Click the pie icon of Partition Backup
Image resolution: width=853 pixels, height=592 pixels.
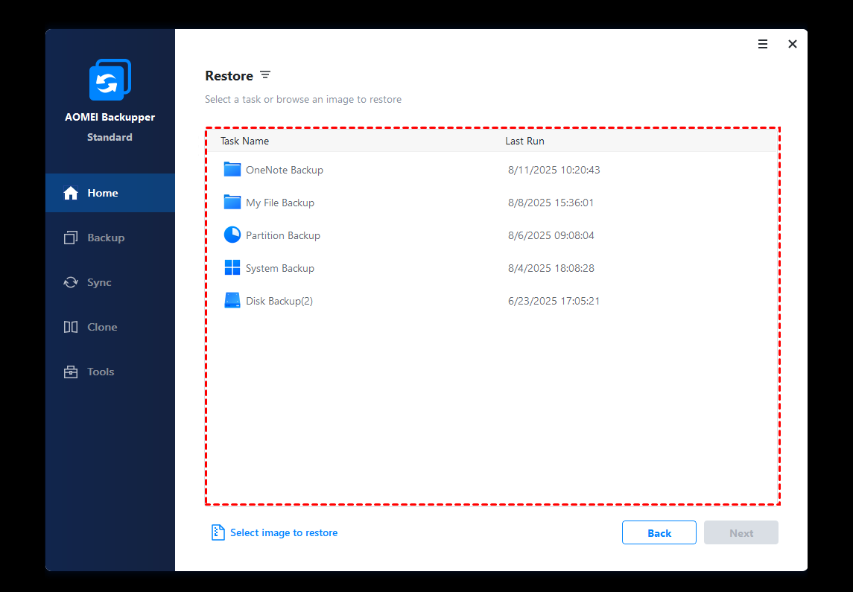pyautogui.click(x=232, y=235)
